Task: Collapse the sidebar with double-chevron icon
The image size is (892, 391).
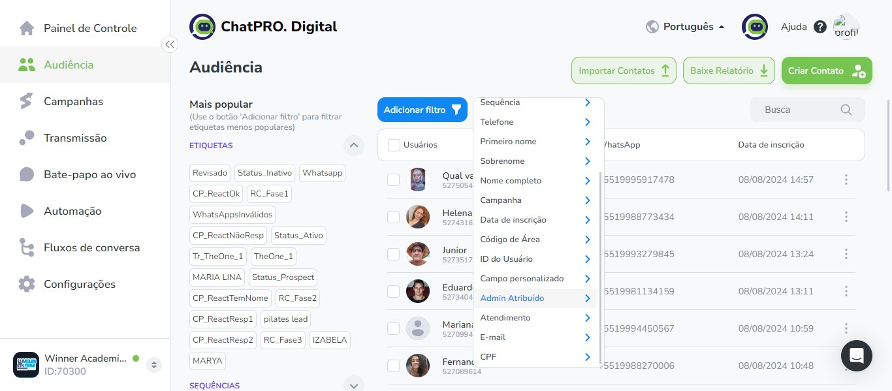Action: 170,44
